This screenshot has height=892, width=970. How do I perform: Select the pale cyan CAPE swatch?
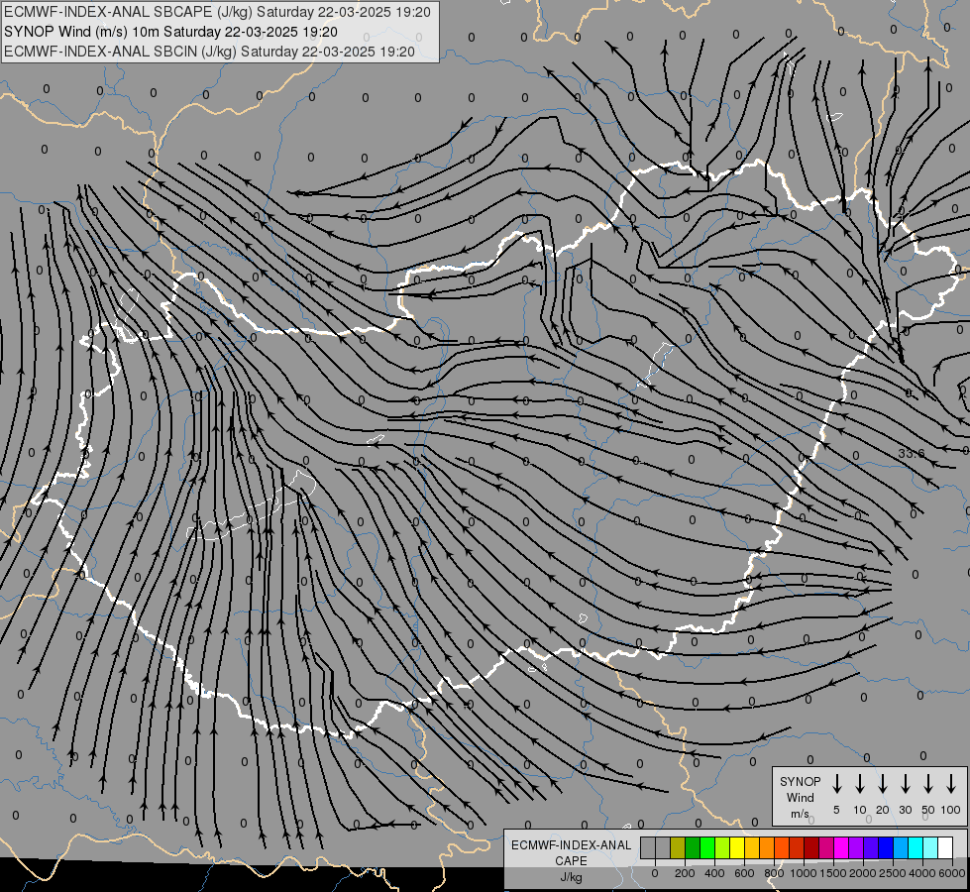pos(929,847)
